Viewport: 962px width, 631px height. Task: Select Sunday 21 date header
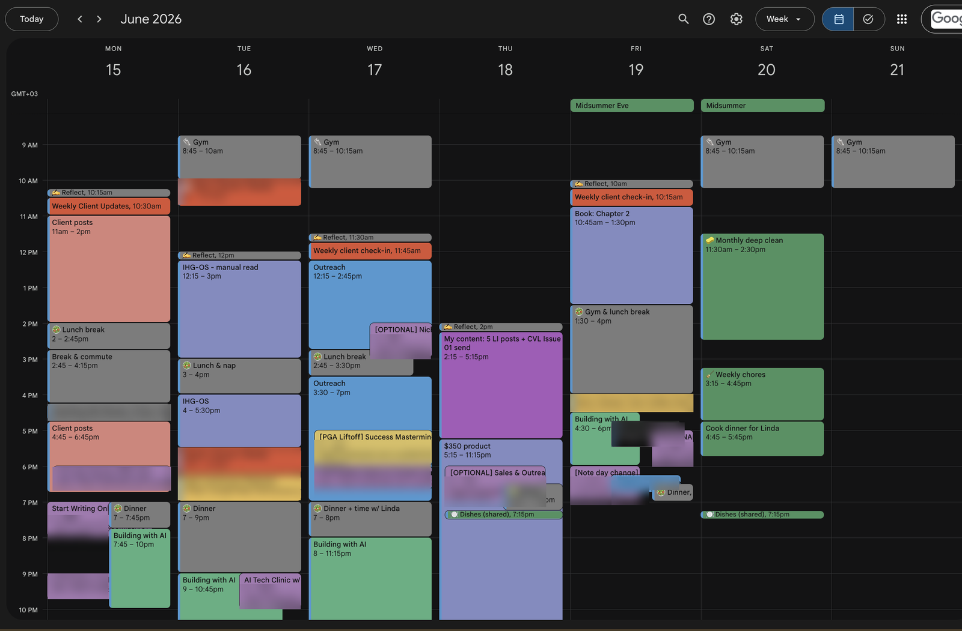click(x=897, y=70)
